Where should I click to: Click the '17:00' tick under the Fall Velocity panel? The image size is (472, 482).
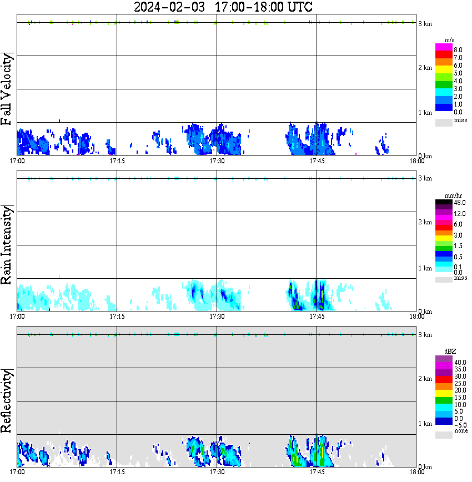pyautogui.click(x=17, y=161)
